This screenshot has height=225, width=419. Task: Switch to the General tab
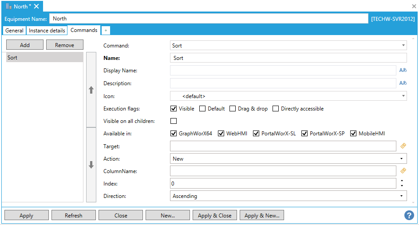[x=15, y=31]
